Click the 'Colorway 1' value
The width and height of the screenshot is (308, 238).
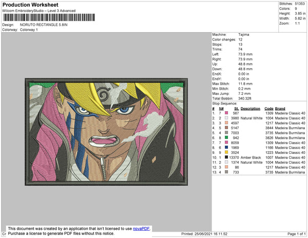[29, 30]
